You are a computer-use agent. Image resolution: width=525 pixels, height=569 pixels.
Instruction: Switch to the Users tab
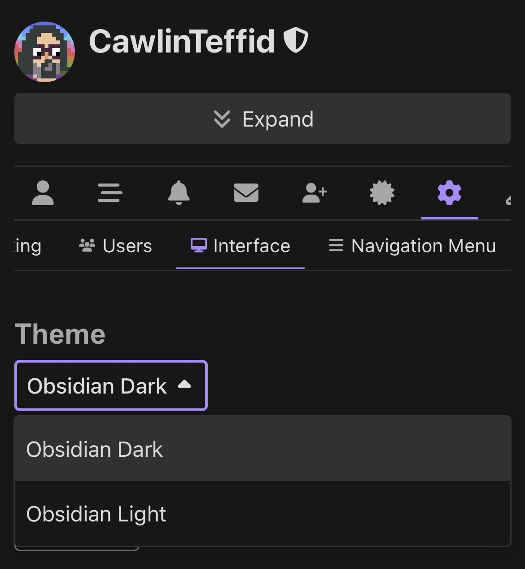(115, 246)
